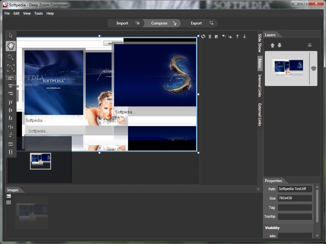
Task: Open the Help menu
Action: point(50,13)
